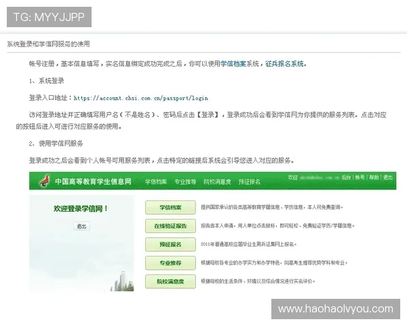Click the 欢迎登录学信网！ welcome heading
Image resolution: width=407 pixels, height=326 pixels.
(81, 209)
